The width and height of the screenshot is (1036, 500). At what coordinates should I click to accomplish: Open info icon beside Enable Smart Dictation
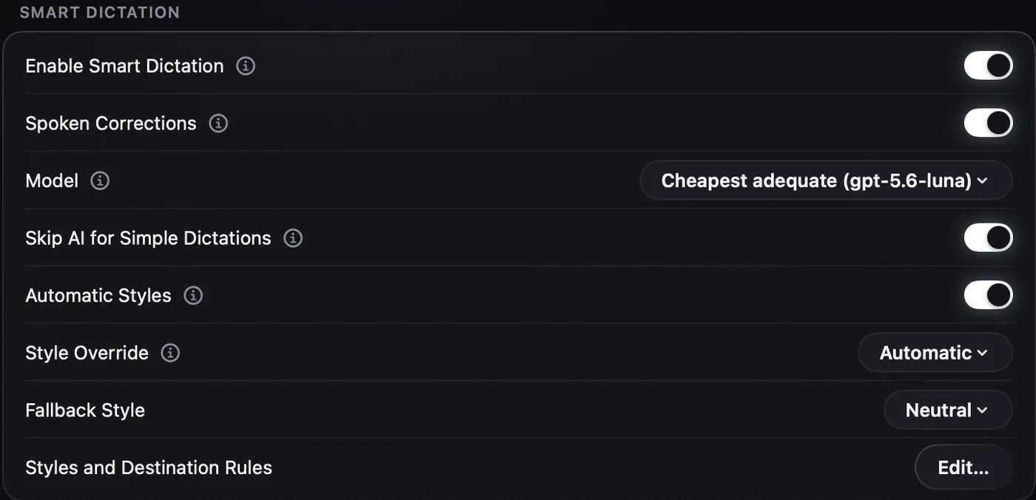[246, 66]
